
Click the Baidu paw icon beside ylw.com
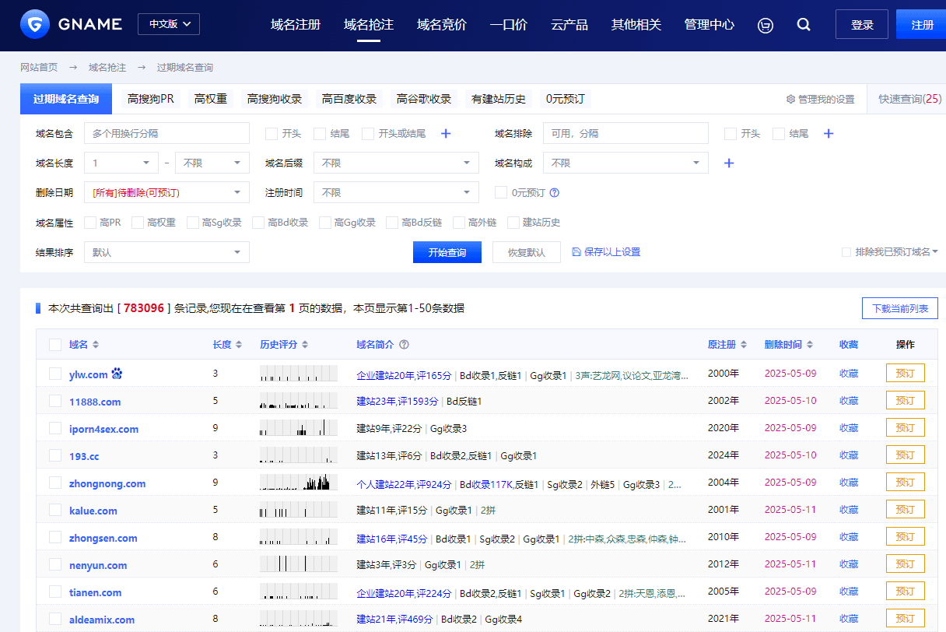[x=117, y=374]
